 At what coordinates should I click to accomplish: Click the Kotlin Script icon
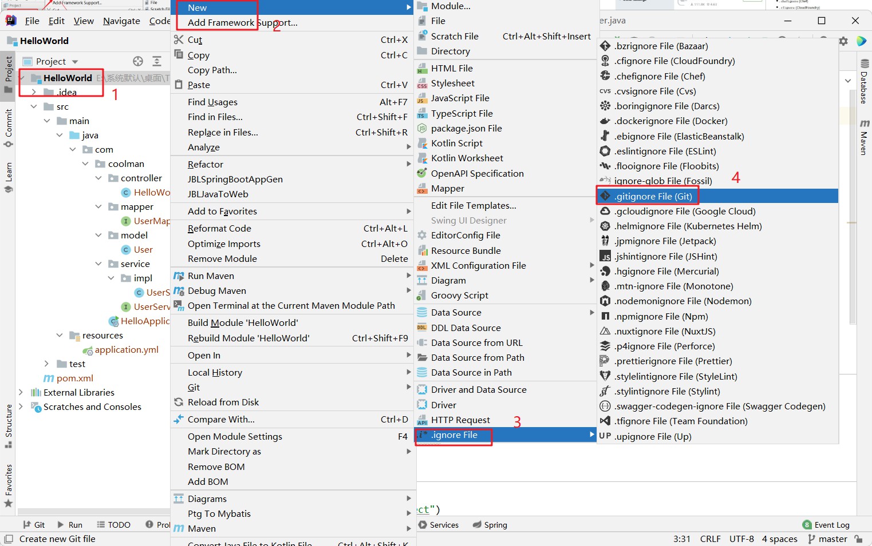[x=422, y=143]
